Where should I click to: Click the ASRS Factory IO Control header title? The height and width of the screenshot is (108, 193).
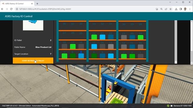[19, 16]
